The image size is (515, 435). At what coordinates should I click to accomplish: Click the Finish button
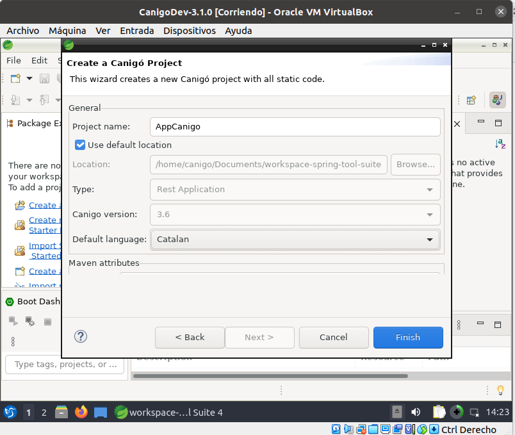408,338
